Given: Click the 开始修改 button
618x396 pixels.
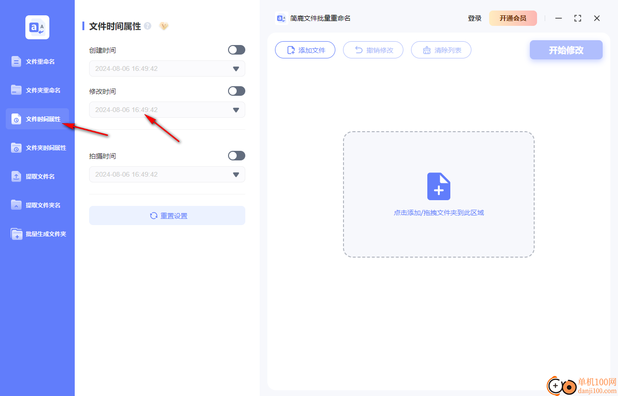Looking at the screenshot, I should tap(566, 50).
